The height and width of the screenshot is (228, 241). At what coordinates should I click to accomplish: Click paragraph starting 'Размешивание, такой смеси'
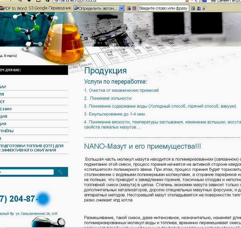(162, 221)
